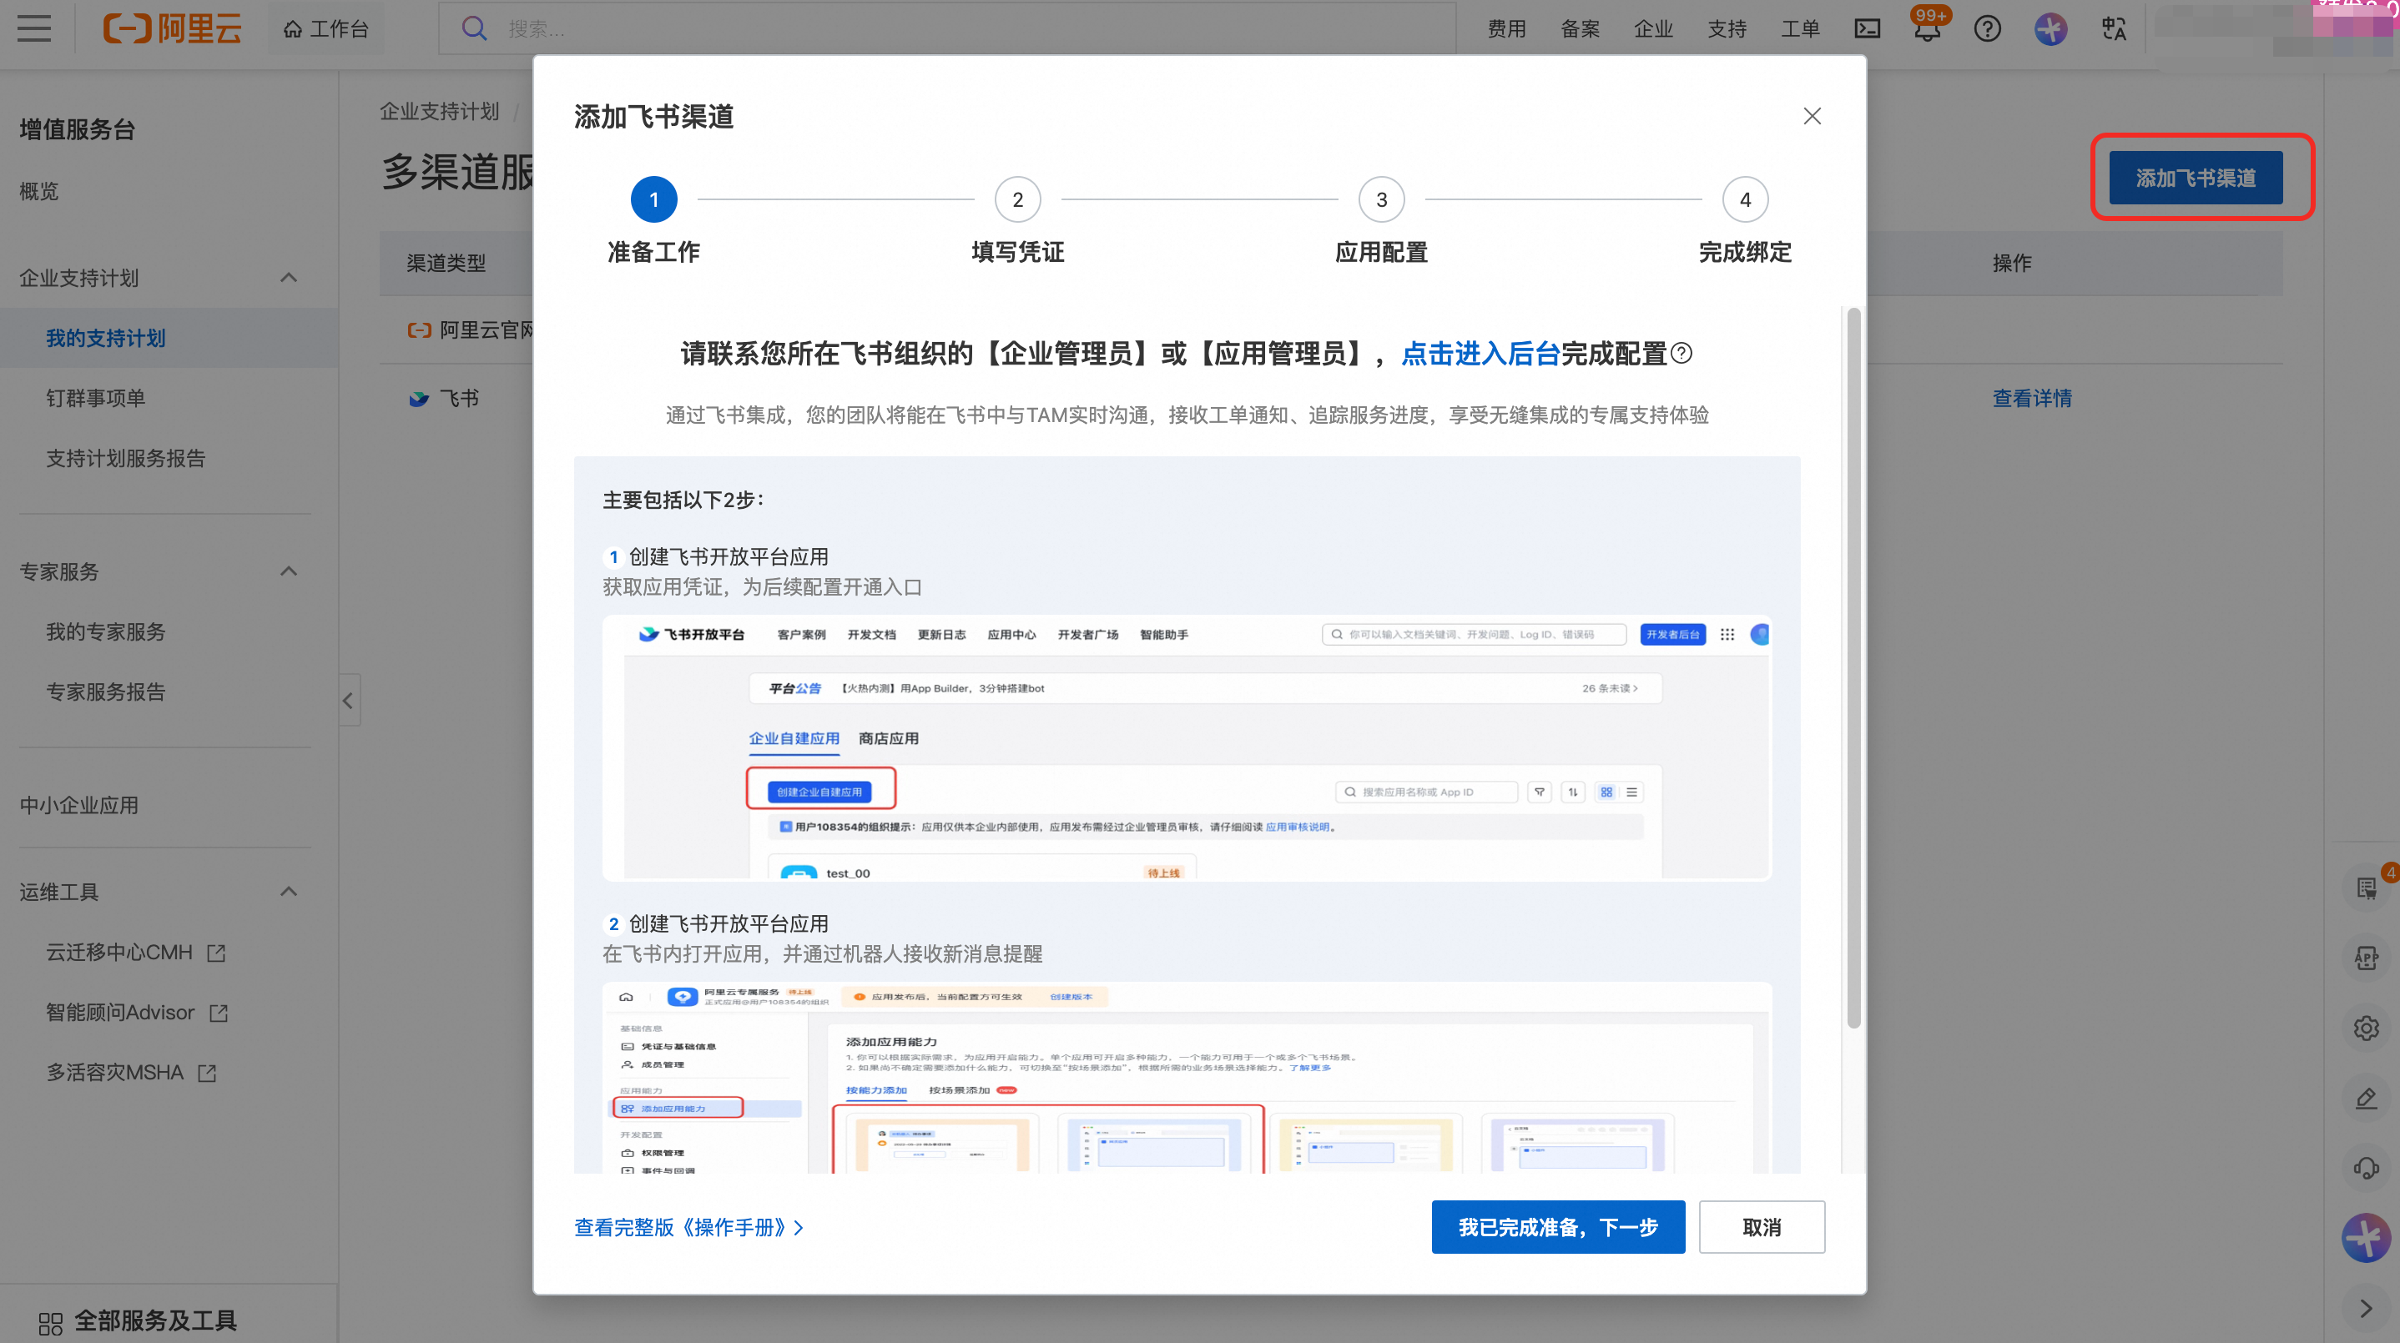Click the help question mark icon
Viewport: 2400px width, 1343px height.
(1987, 29)
